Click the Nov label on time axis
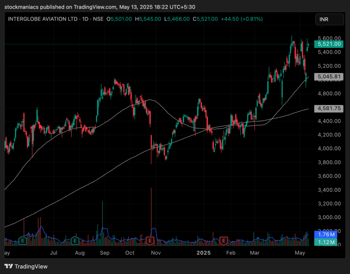This screenshot has width=350, height=274. [156, 253]
